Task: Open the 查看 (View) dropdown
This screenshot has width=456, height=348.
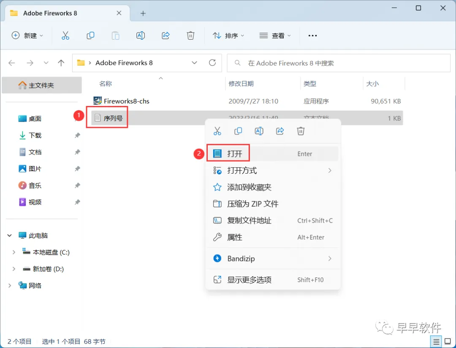Action: coord(275,35)
